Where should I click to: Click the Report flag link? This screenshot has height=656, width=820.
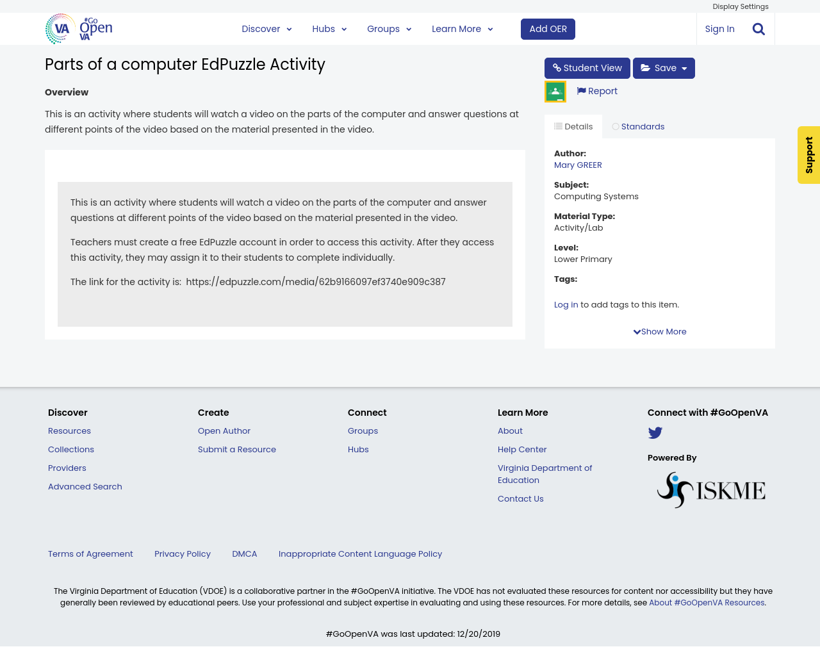click(x=597, y=91)
